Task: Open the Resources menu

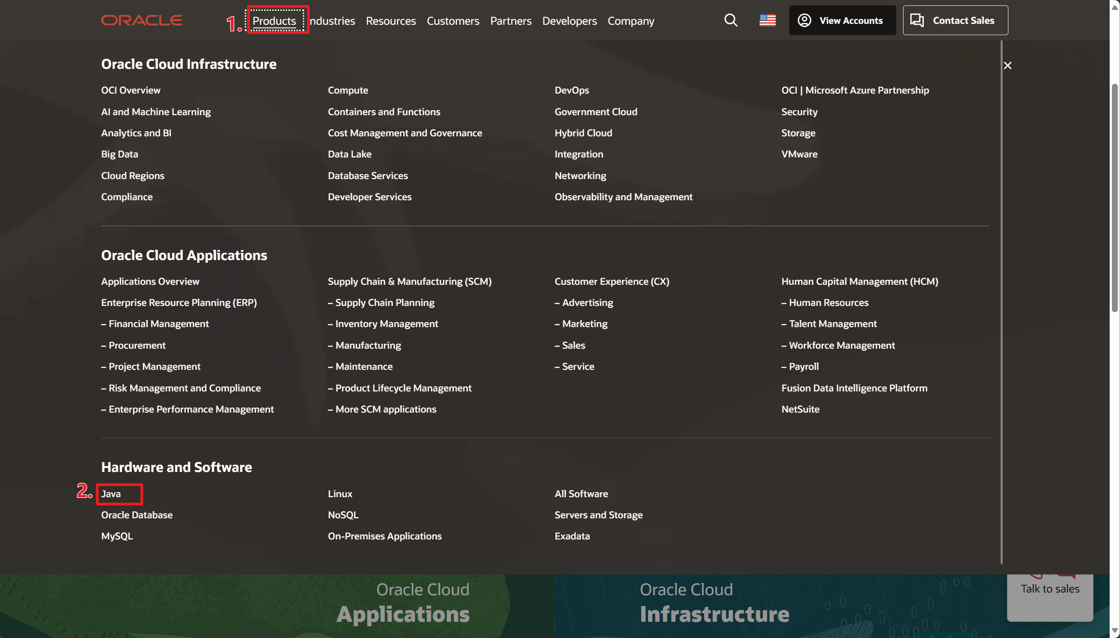Action: pyautogui.click(x=391, y=21)
